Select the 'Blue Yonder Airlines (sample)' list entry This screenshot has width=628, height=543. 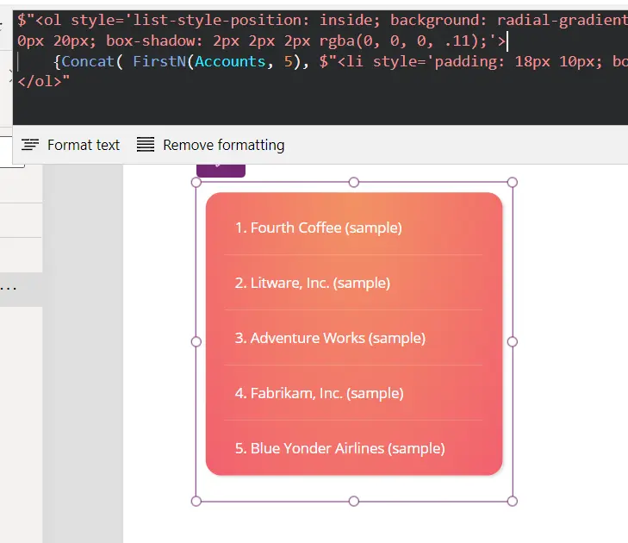(x=339, y=448)
